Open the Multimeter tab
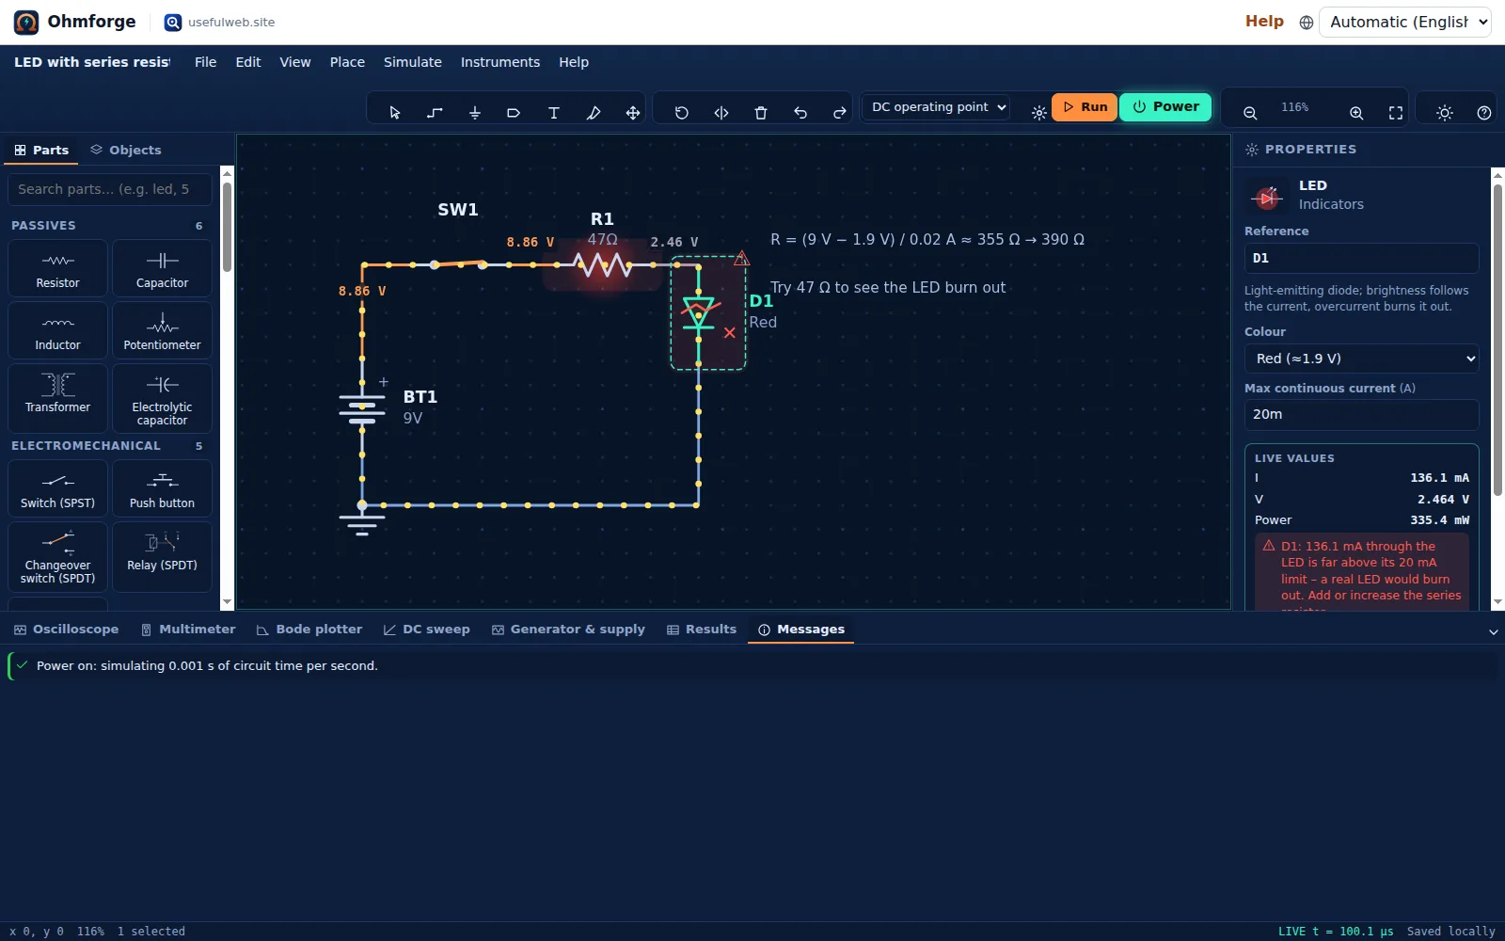1505x941 pixels. (188, 630)
